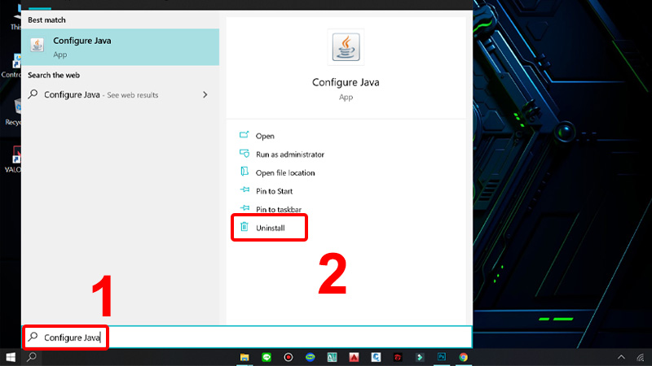Image resolution: width=652 pixels, height=366 pixels.
Task: Select Pin to Start
Action: pyautogui.click(x=274, y=191)
